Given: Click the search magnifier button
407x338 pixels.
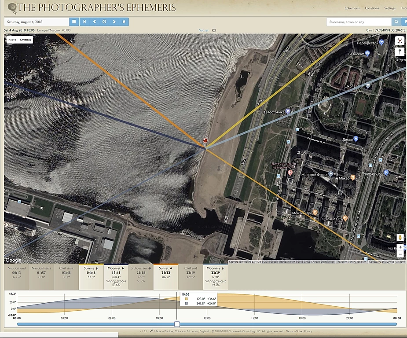Looking at the screenshot, I should 396,22.
